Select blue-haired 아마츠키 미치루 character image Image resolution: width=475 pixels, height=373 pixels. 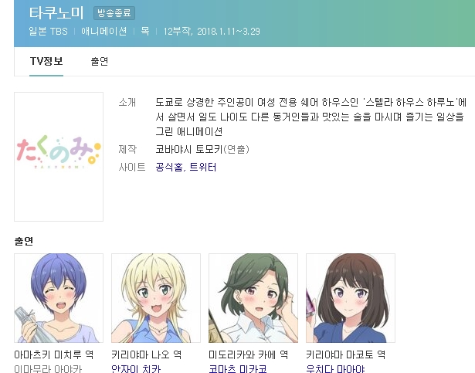[x=59, y=298]
